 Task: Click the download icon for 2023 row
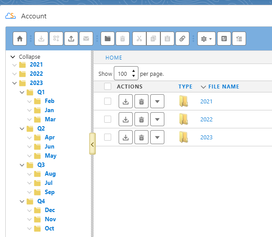pyautogui.click(x=126, y=138)
